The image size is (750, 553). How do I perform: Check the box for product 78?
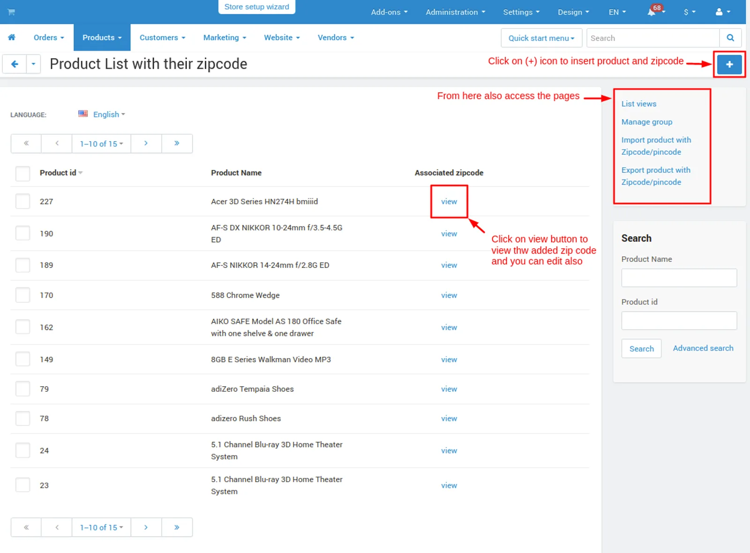(x=22, y=418)
